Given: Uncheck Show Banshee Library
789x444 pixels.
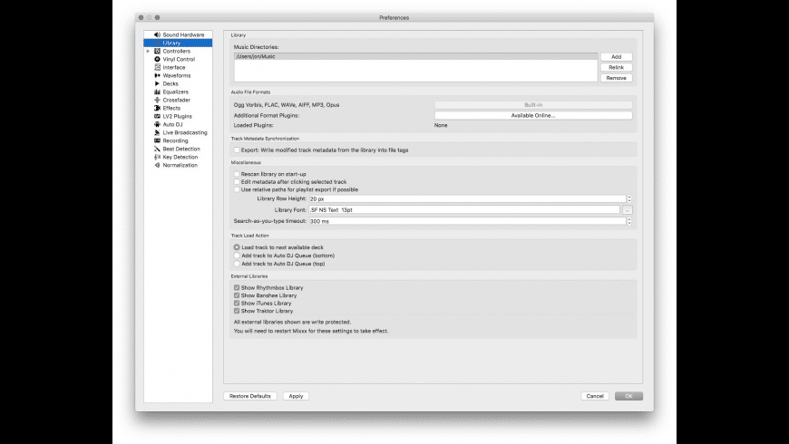Looking at the screenshot, I should pos(237,295).
